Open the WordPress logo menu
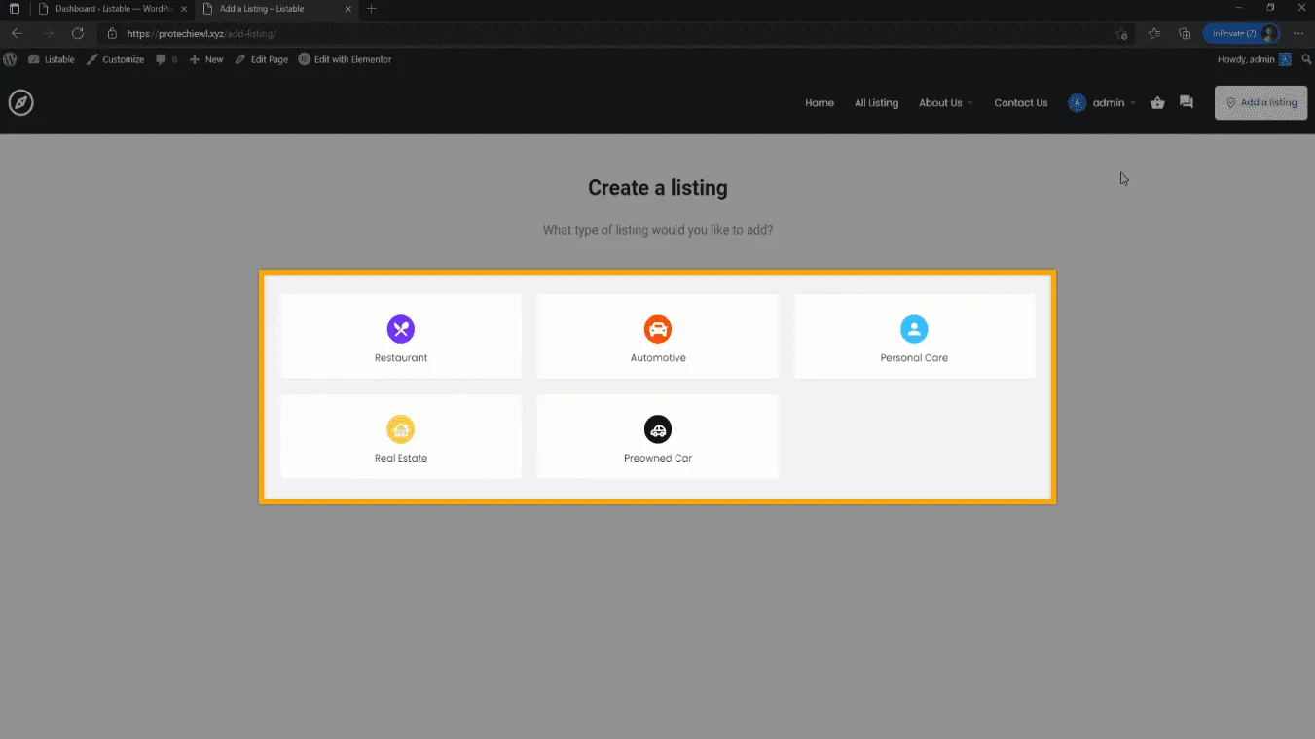The height and width of the screenshot is (739, 1315). tap(10, 59)
